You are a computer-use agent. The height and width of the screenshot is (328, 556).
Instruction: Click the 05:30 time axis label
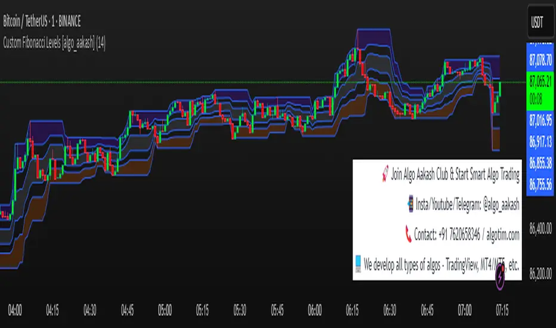[x=240, y=310]
